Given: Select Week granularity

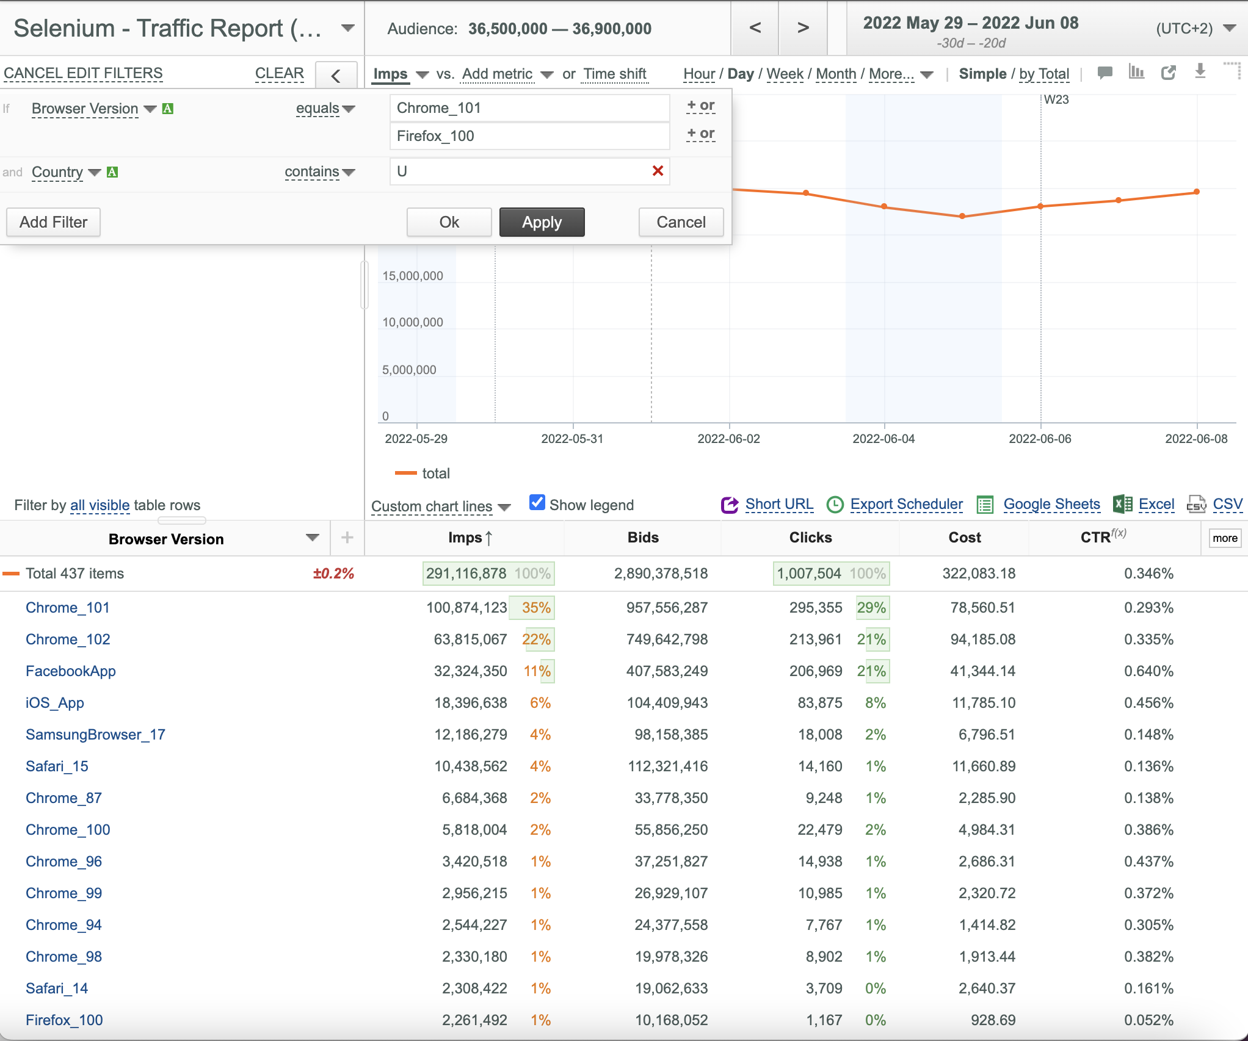Looking at the screenshot, I should (x=785, y=74).
